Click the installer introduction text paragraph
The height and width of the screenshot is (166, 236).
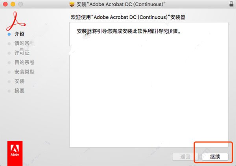[129, 31]
